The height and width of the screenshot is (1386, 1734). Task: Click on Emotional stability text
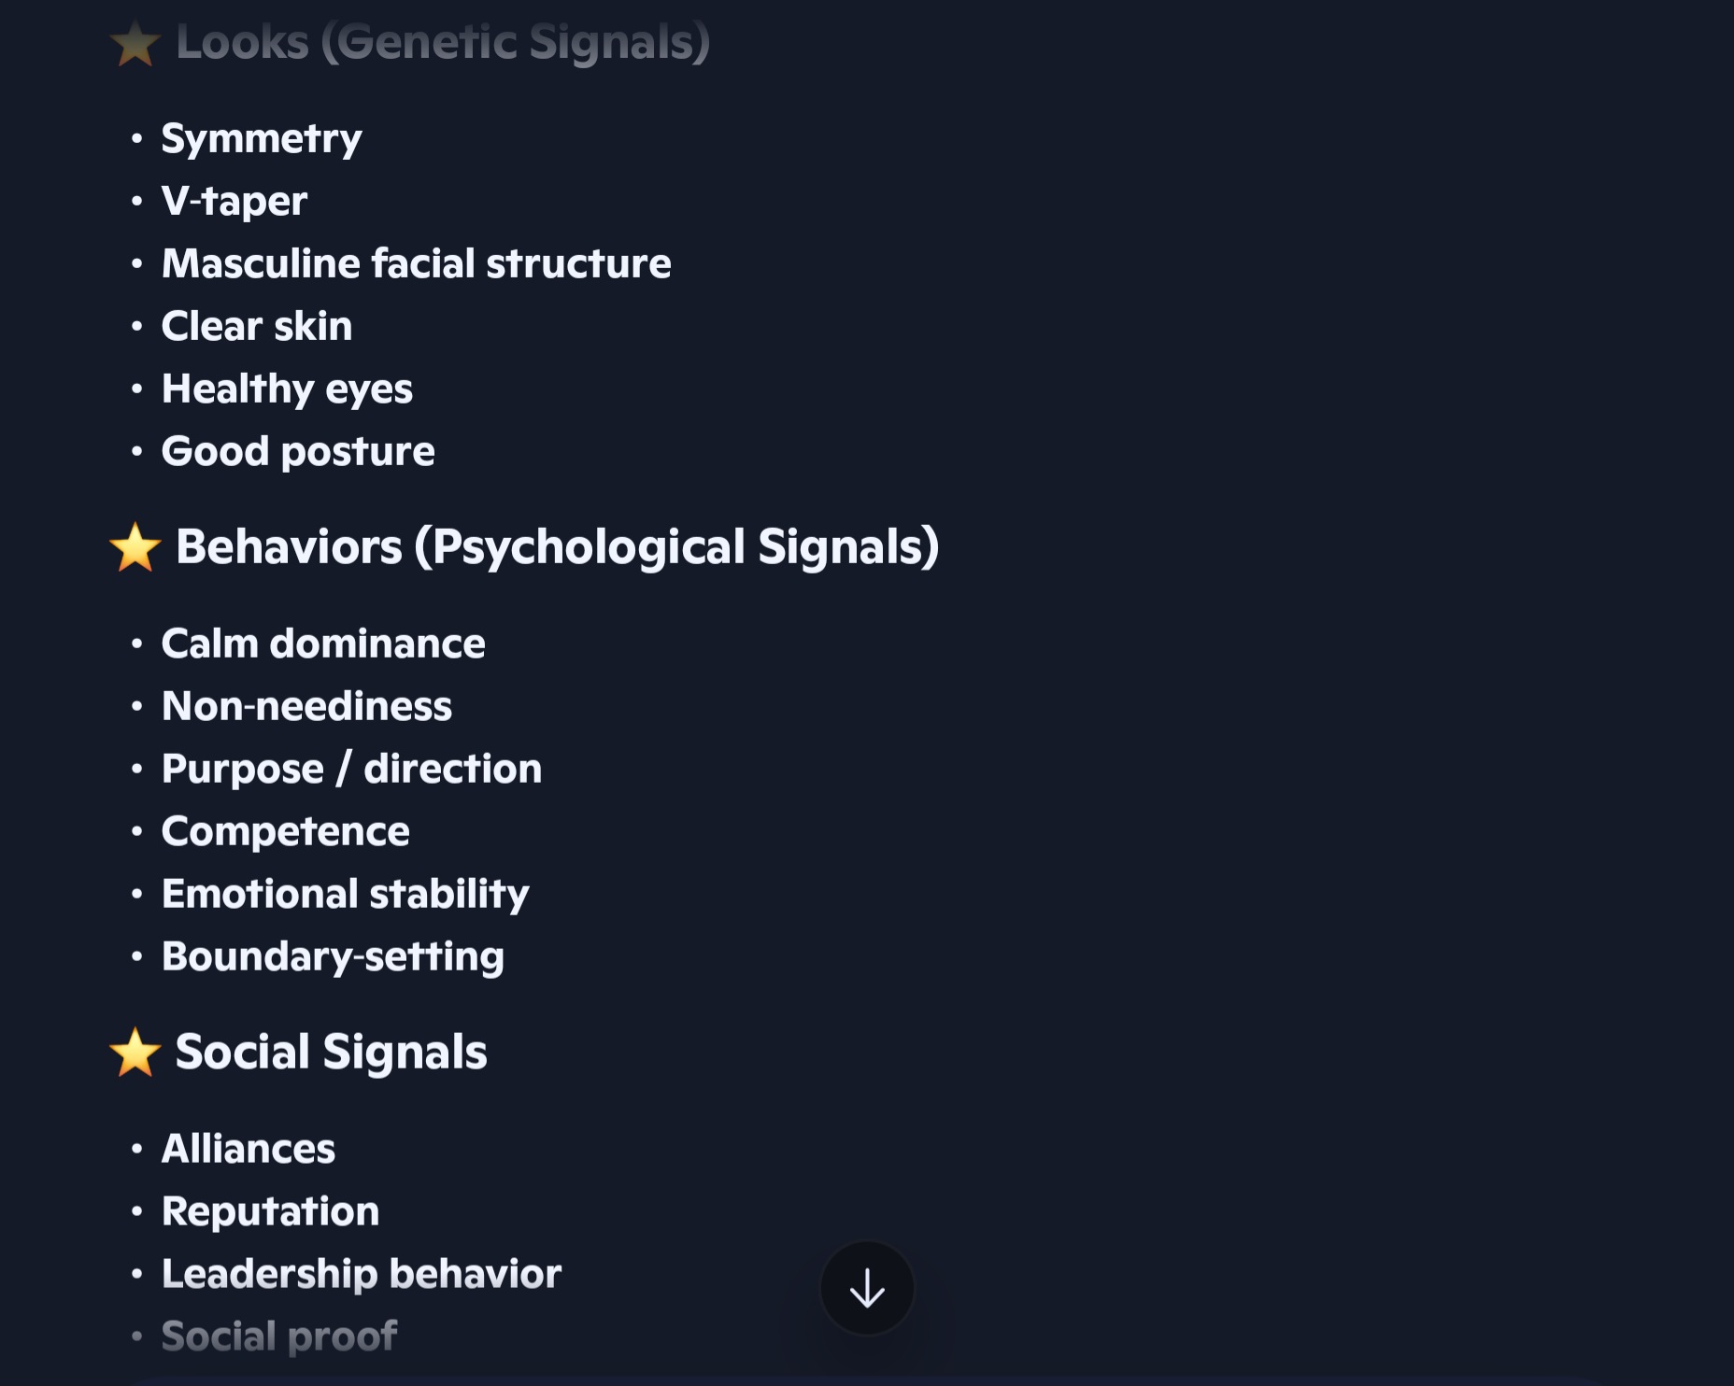pos(346,895)
